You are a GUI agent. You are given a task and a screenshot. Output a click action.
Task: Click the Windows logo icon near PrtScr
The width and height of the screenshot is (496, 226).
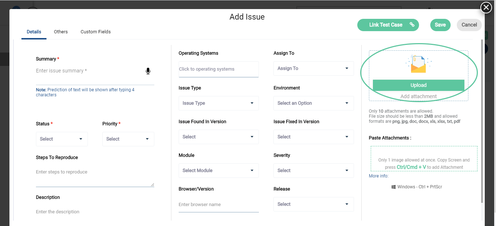point(394,187)
